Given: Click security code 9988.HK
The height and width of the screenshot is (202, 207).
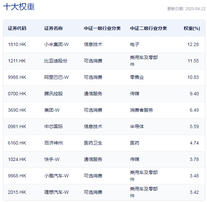Looking at the screenshot, I should tap(17, 77).
